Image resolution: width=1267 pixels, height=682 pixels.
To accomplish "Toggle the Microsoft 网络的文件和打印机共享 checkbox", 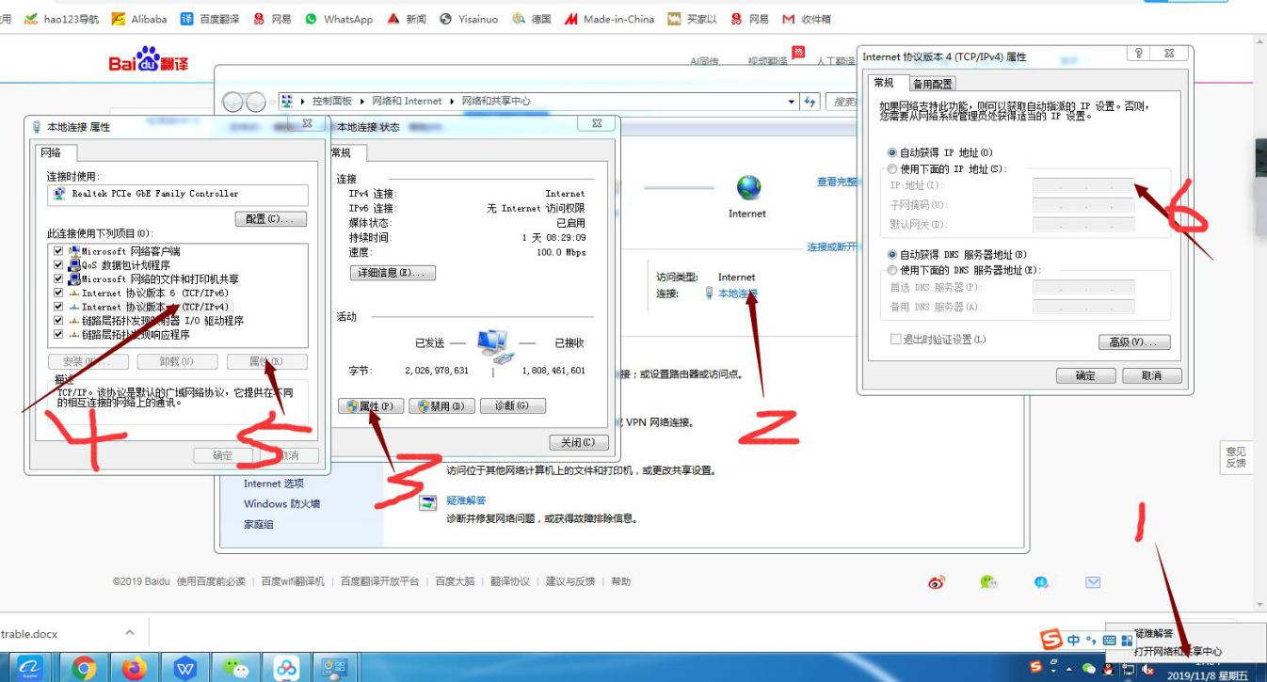I will coord(58,279).
